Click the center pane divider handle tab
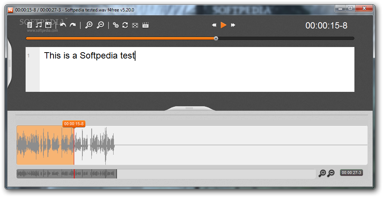The height and width of the screenshot is (197, 383). point(190,108)
